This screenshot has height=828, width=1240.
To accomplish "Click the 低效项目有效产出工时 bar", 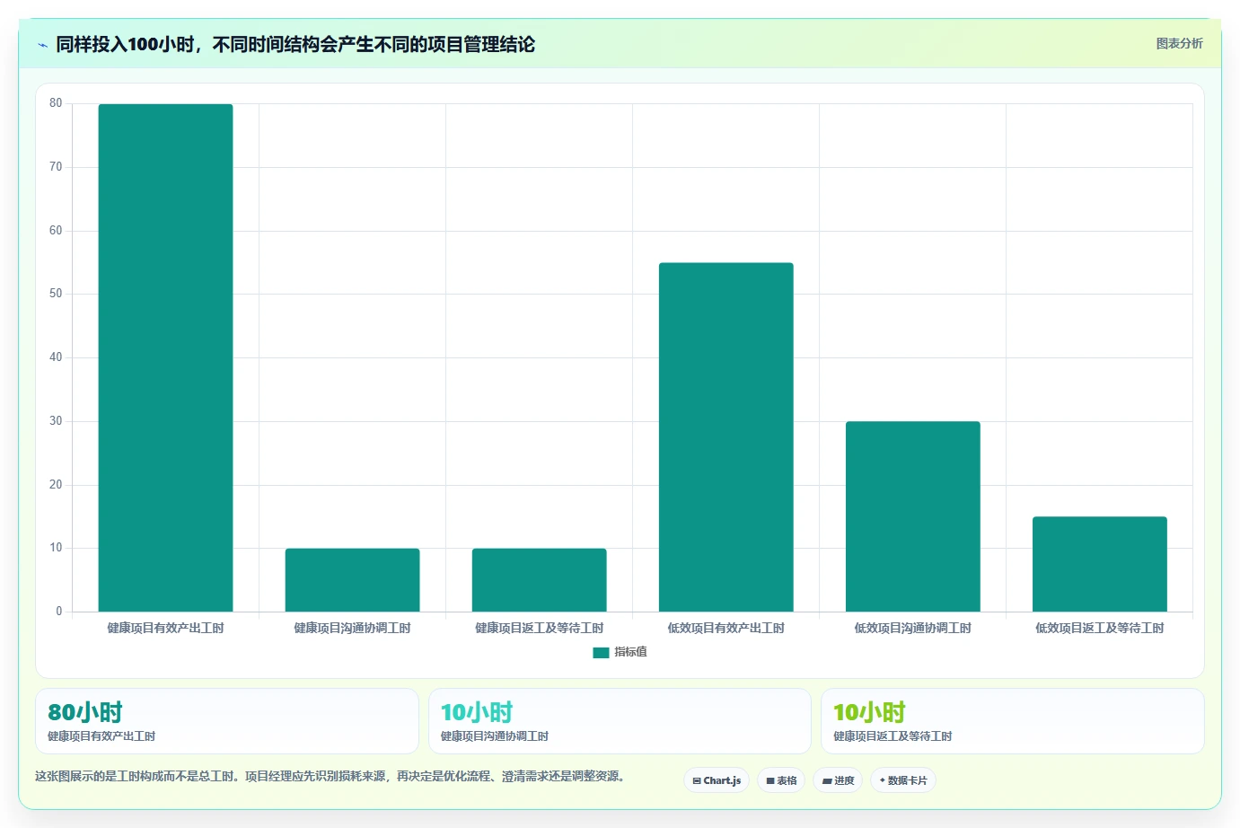I will (726, 437).
